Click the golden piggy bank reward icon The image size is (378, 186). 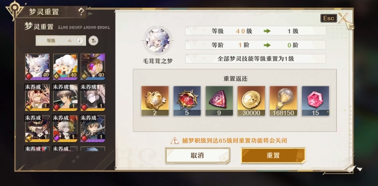(155, 101)
